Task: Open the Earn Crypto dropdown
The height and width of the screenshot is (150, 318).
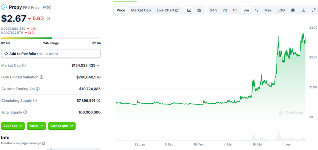Action: pyautogui.click(x=62, y=126)
